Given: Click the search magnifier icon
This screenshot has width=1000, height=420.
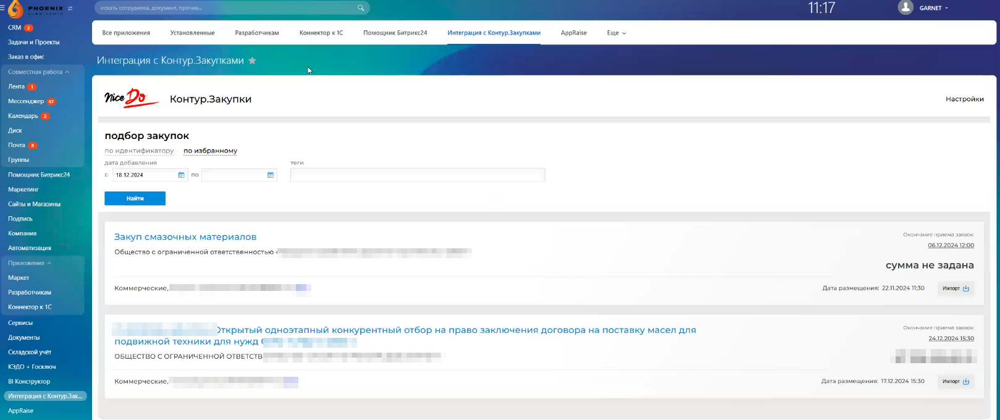Looking at the screenshot, I should coord(361,8).
